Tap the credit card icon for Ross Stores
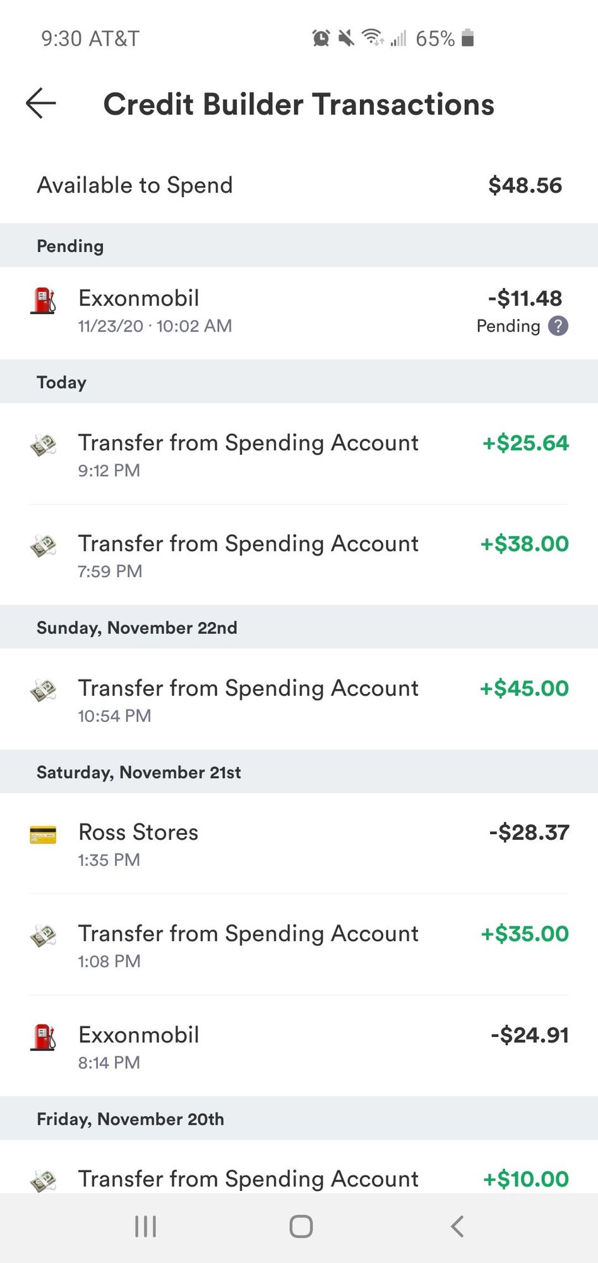 click(x=43, y=835)
